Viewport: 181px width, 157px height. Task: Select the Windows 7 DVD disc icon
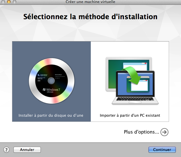pyautogui.click(x=51, y=81)
